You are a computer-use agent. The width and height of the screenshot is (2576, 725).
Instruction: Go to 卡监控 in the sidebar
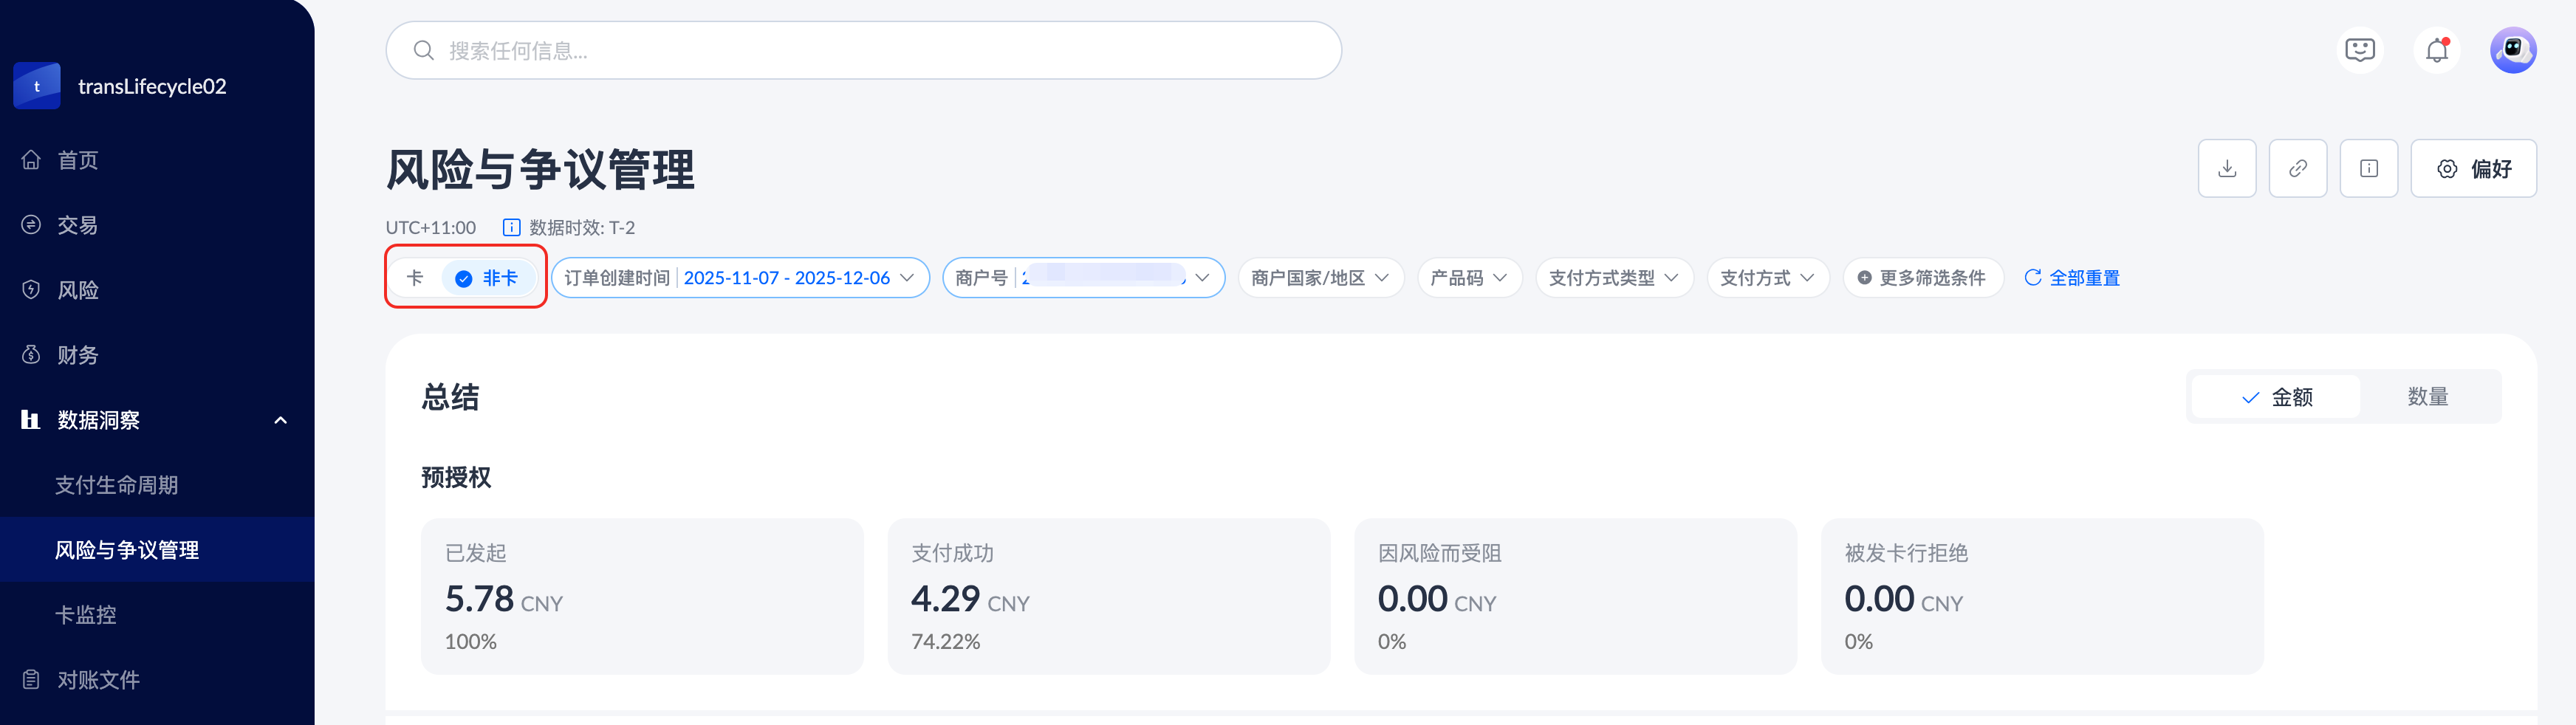click(86, 615)
